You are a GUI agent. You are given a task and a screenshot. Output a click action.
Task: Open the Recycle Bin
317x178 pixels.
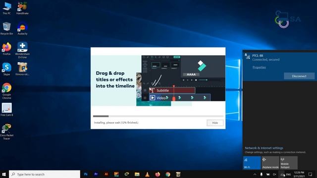coord(6,29)
